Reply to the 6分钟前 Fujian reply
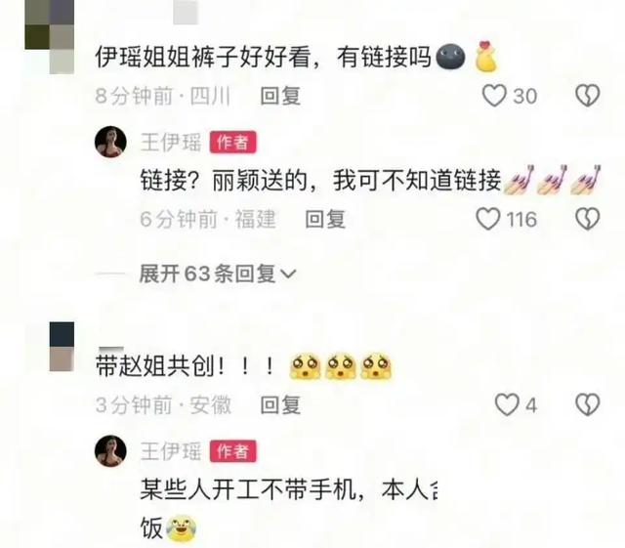Screen dimensions: 625x548 tap(325, 220)
